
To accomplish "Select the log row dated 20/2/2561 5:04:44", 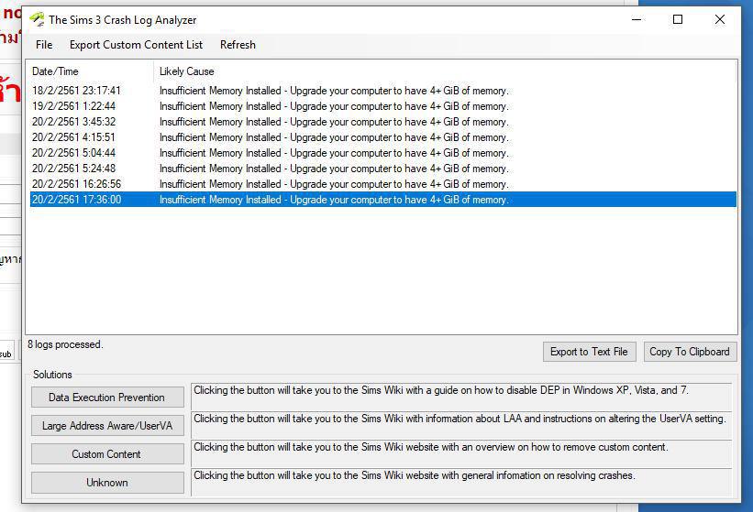I will [382, 153].
